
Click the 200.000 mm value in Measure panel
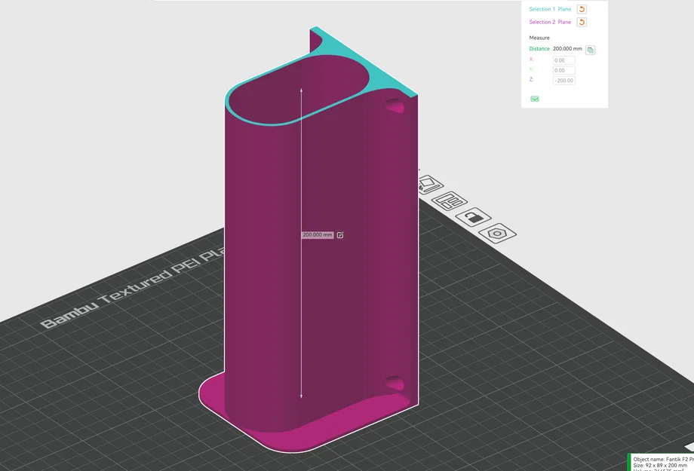click(x=567, y=49)
